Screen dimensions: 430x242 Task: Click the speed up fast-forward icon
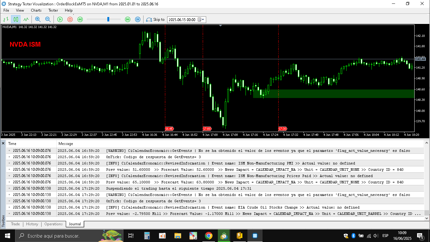127,20
